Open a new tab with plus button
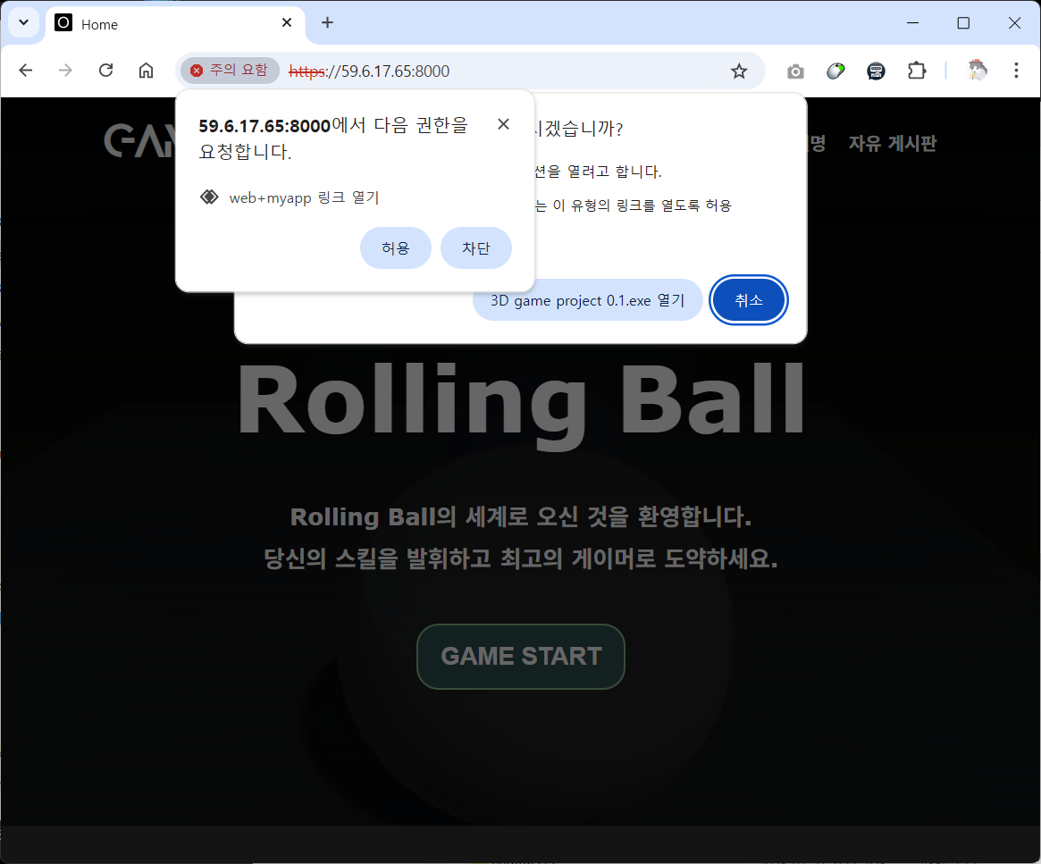1041x864 pixels. 327,23
